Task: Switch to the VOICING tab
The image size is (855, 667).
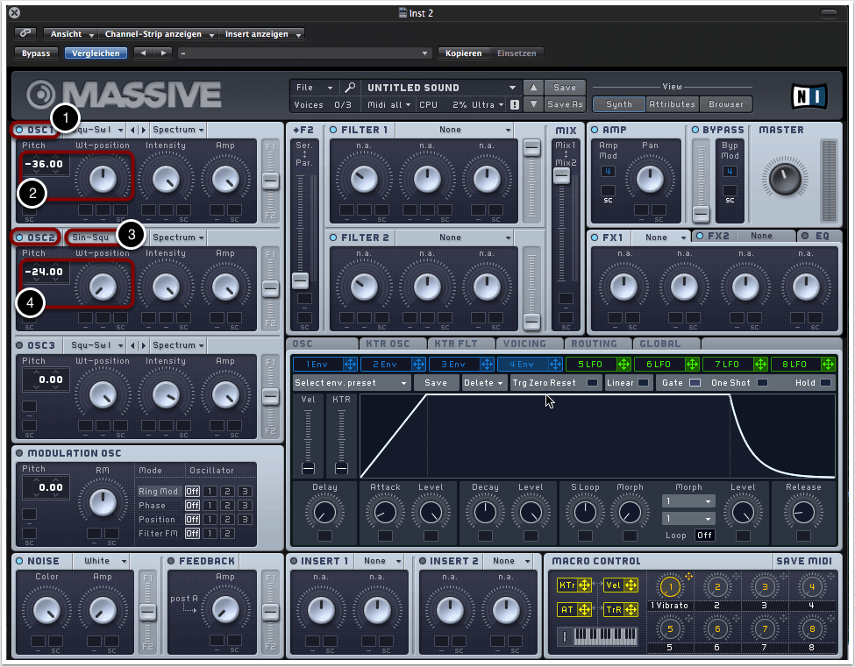Action: pos(525,344)
